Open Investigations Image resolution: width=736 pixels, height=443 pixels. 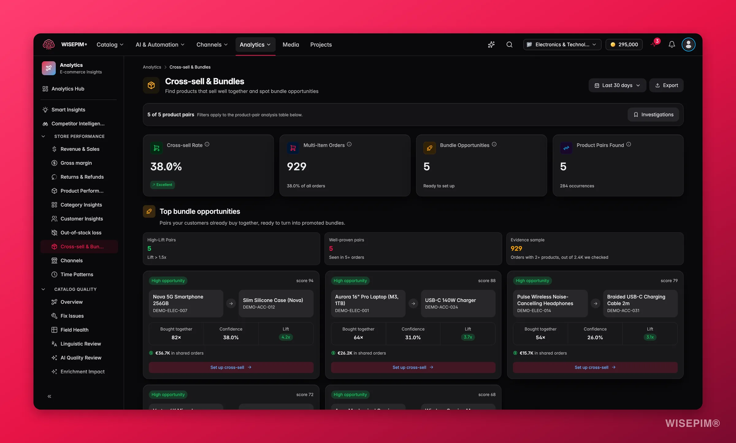pyautogui.click(x=653, y=114)
